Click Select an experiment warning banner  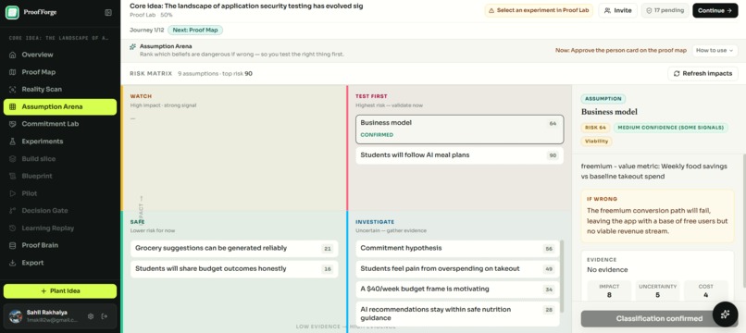tap(539, 10)
